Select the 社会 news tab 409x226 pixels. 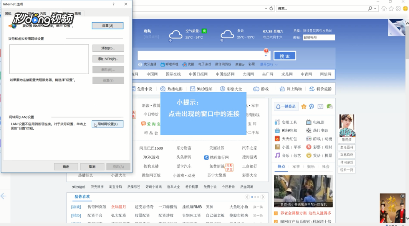coord(326,167)
